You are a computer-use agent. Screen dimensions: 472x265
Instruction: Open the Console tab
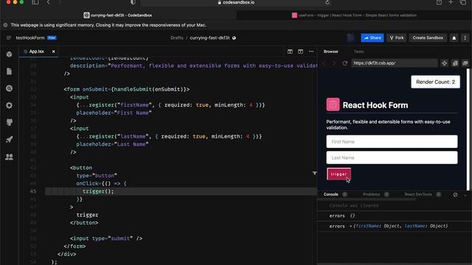331,194
